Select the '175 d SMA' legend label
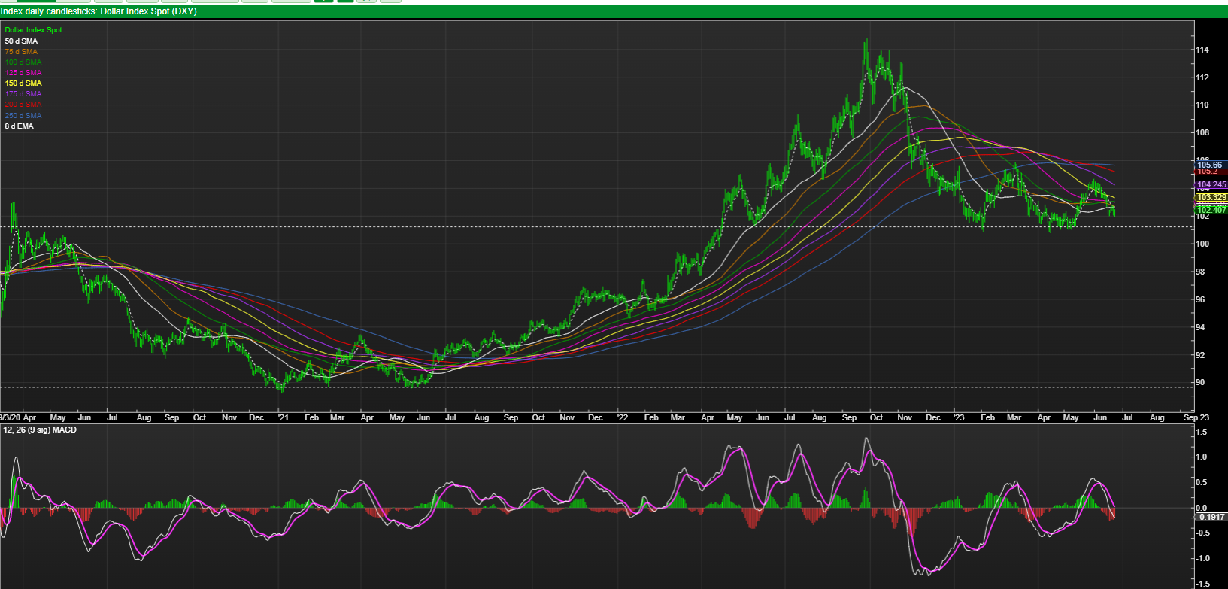Screen dimensions: 1228x589 (23, 94)
